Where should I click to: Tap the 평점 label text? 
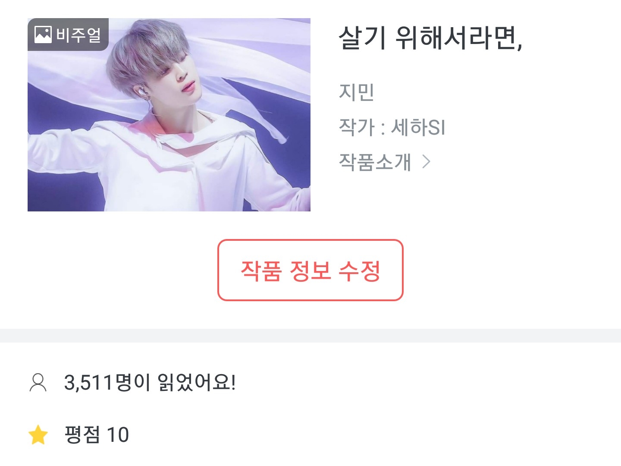tap(82, 435)
